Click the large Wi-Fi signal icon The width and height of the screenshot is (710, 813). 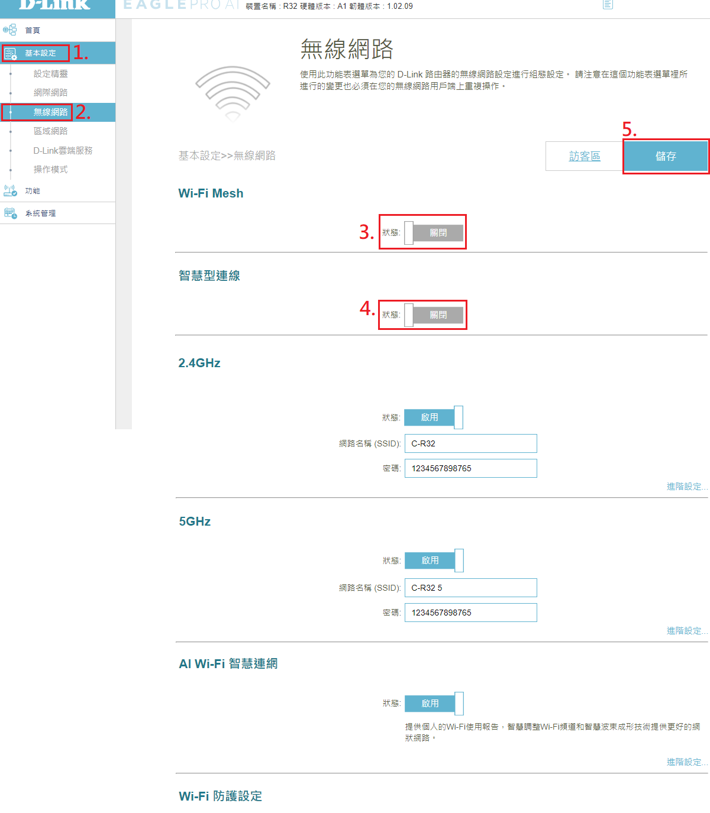233,93
